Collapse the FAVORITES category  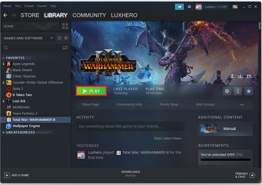pyautogui.click(x=4, y=58)
